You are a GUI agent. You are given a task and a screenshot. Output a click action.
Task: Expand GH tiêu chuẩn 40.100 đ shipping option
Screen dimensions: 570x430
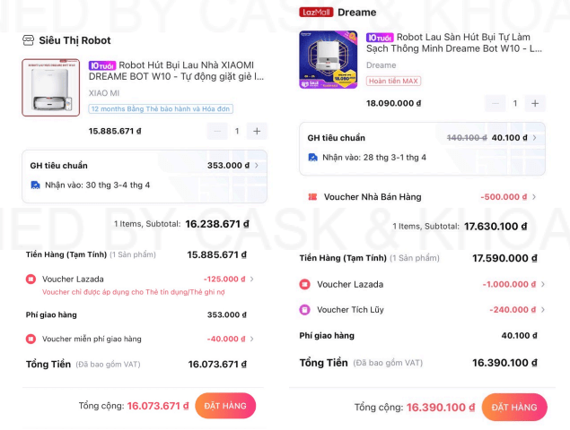tap(534, 138)
